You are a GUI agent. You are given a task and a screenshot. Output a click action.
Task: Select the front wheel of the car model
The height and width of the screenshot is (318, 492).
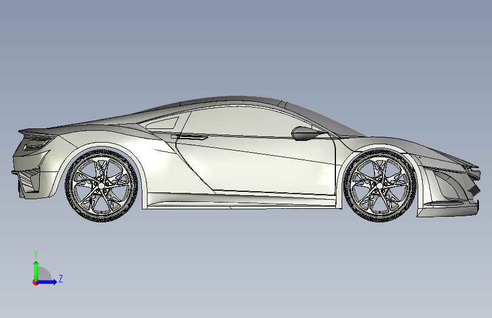380,186
